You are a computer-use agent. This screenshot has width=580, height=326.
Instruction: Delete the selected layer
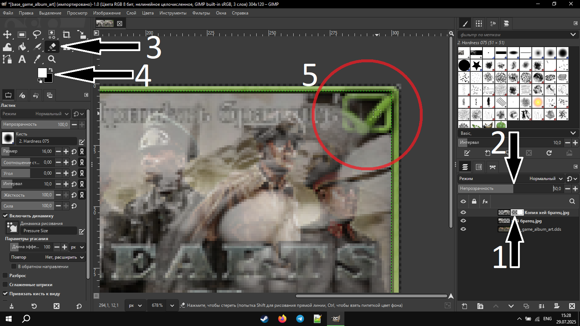[x=572, y=306]
